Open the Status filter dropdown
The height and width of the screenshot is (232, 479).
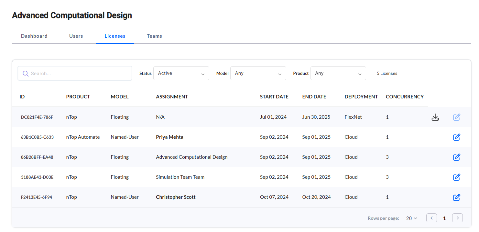(x=181, y=73)
